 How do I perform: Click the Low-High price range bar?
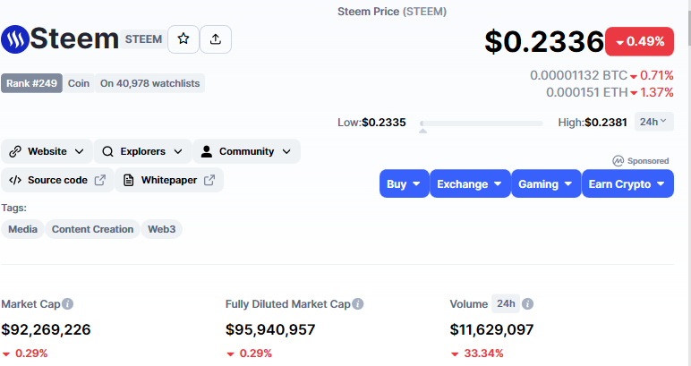tap(481, 123)
